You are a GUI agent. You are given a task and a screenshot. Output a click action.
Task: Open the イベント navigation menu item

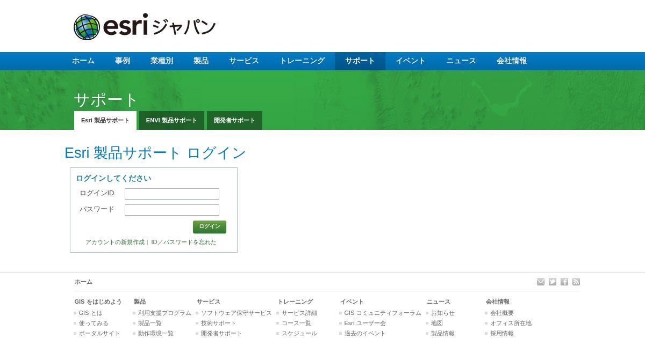(x=411, y=61)
